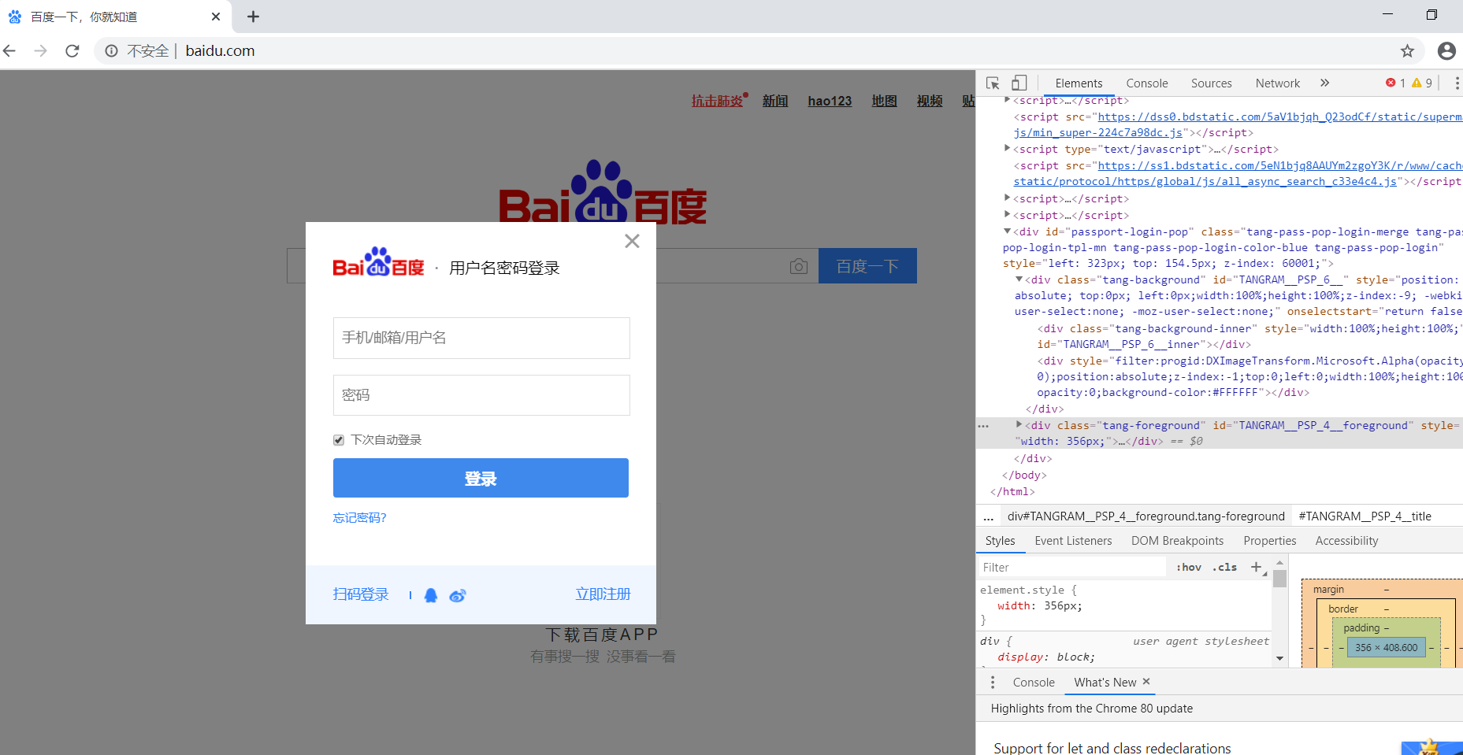Open the Sources panel tab
Image resolution: width=1463 pixels, height=755 pixels.
(1212, 83)
